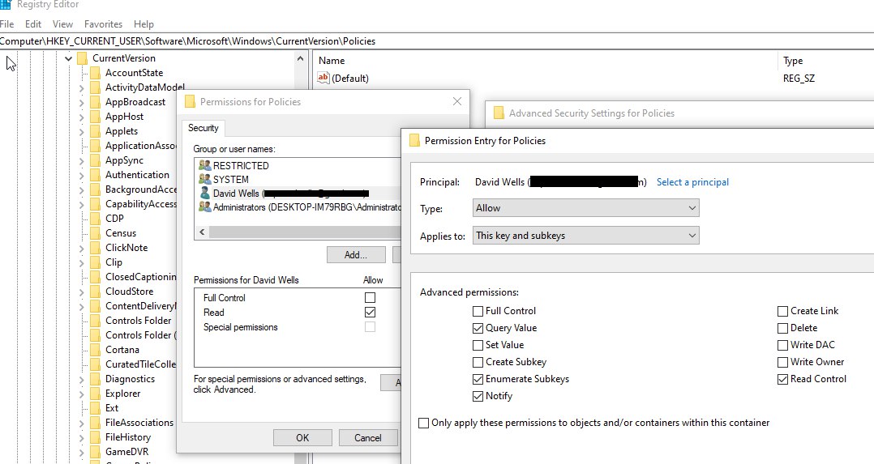Click the AccountState folder icon
Screen dimensions: 874x464
coord(96,72)
